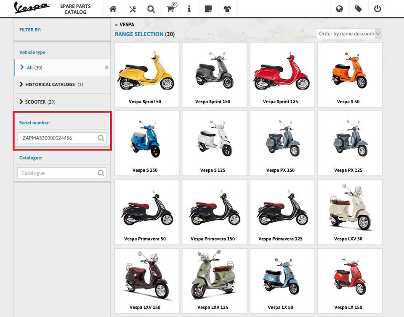Image resolution: width=404 pixels, height=317 pixels.
Task: Open Vespa PX 150 model
Action: [x=282, y=143]
